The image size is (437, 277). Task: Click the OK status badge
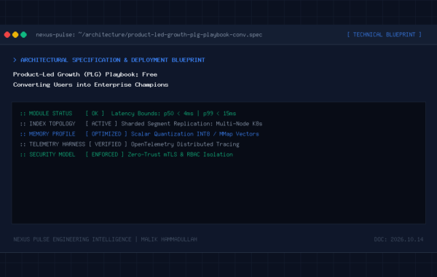tap(95, 114)
